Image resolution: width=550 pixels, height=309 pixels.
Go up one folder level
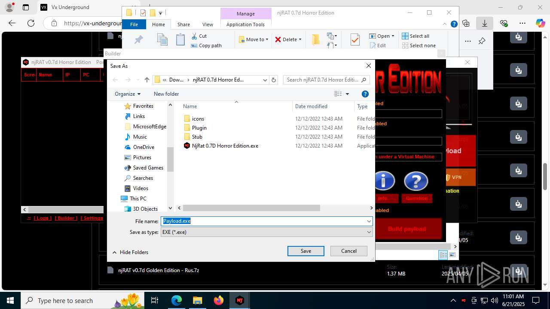coord(147,80)
